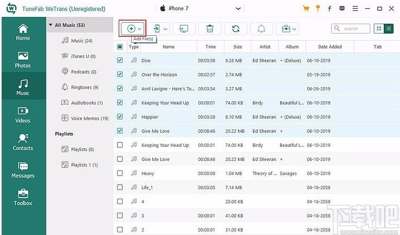This screenshot has width=400, height=235.
Task: Check the checkbox for song 3
Action: tap(120, 216)
